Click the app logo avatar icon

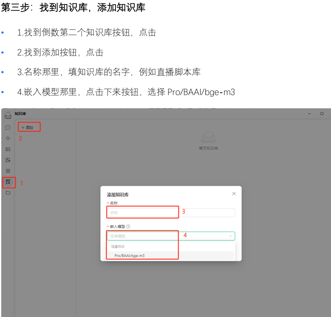click(8, 115)
